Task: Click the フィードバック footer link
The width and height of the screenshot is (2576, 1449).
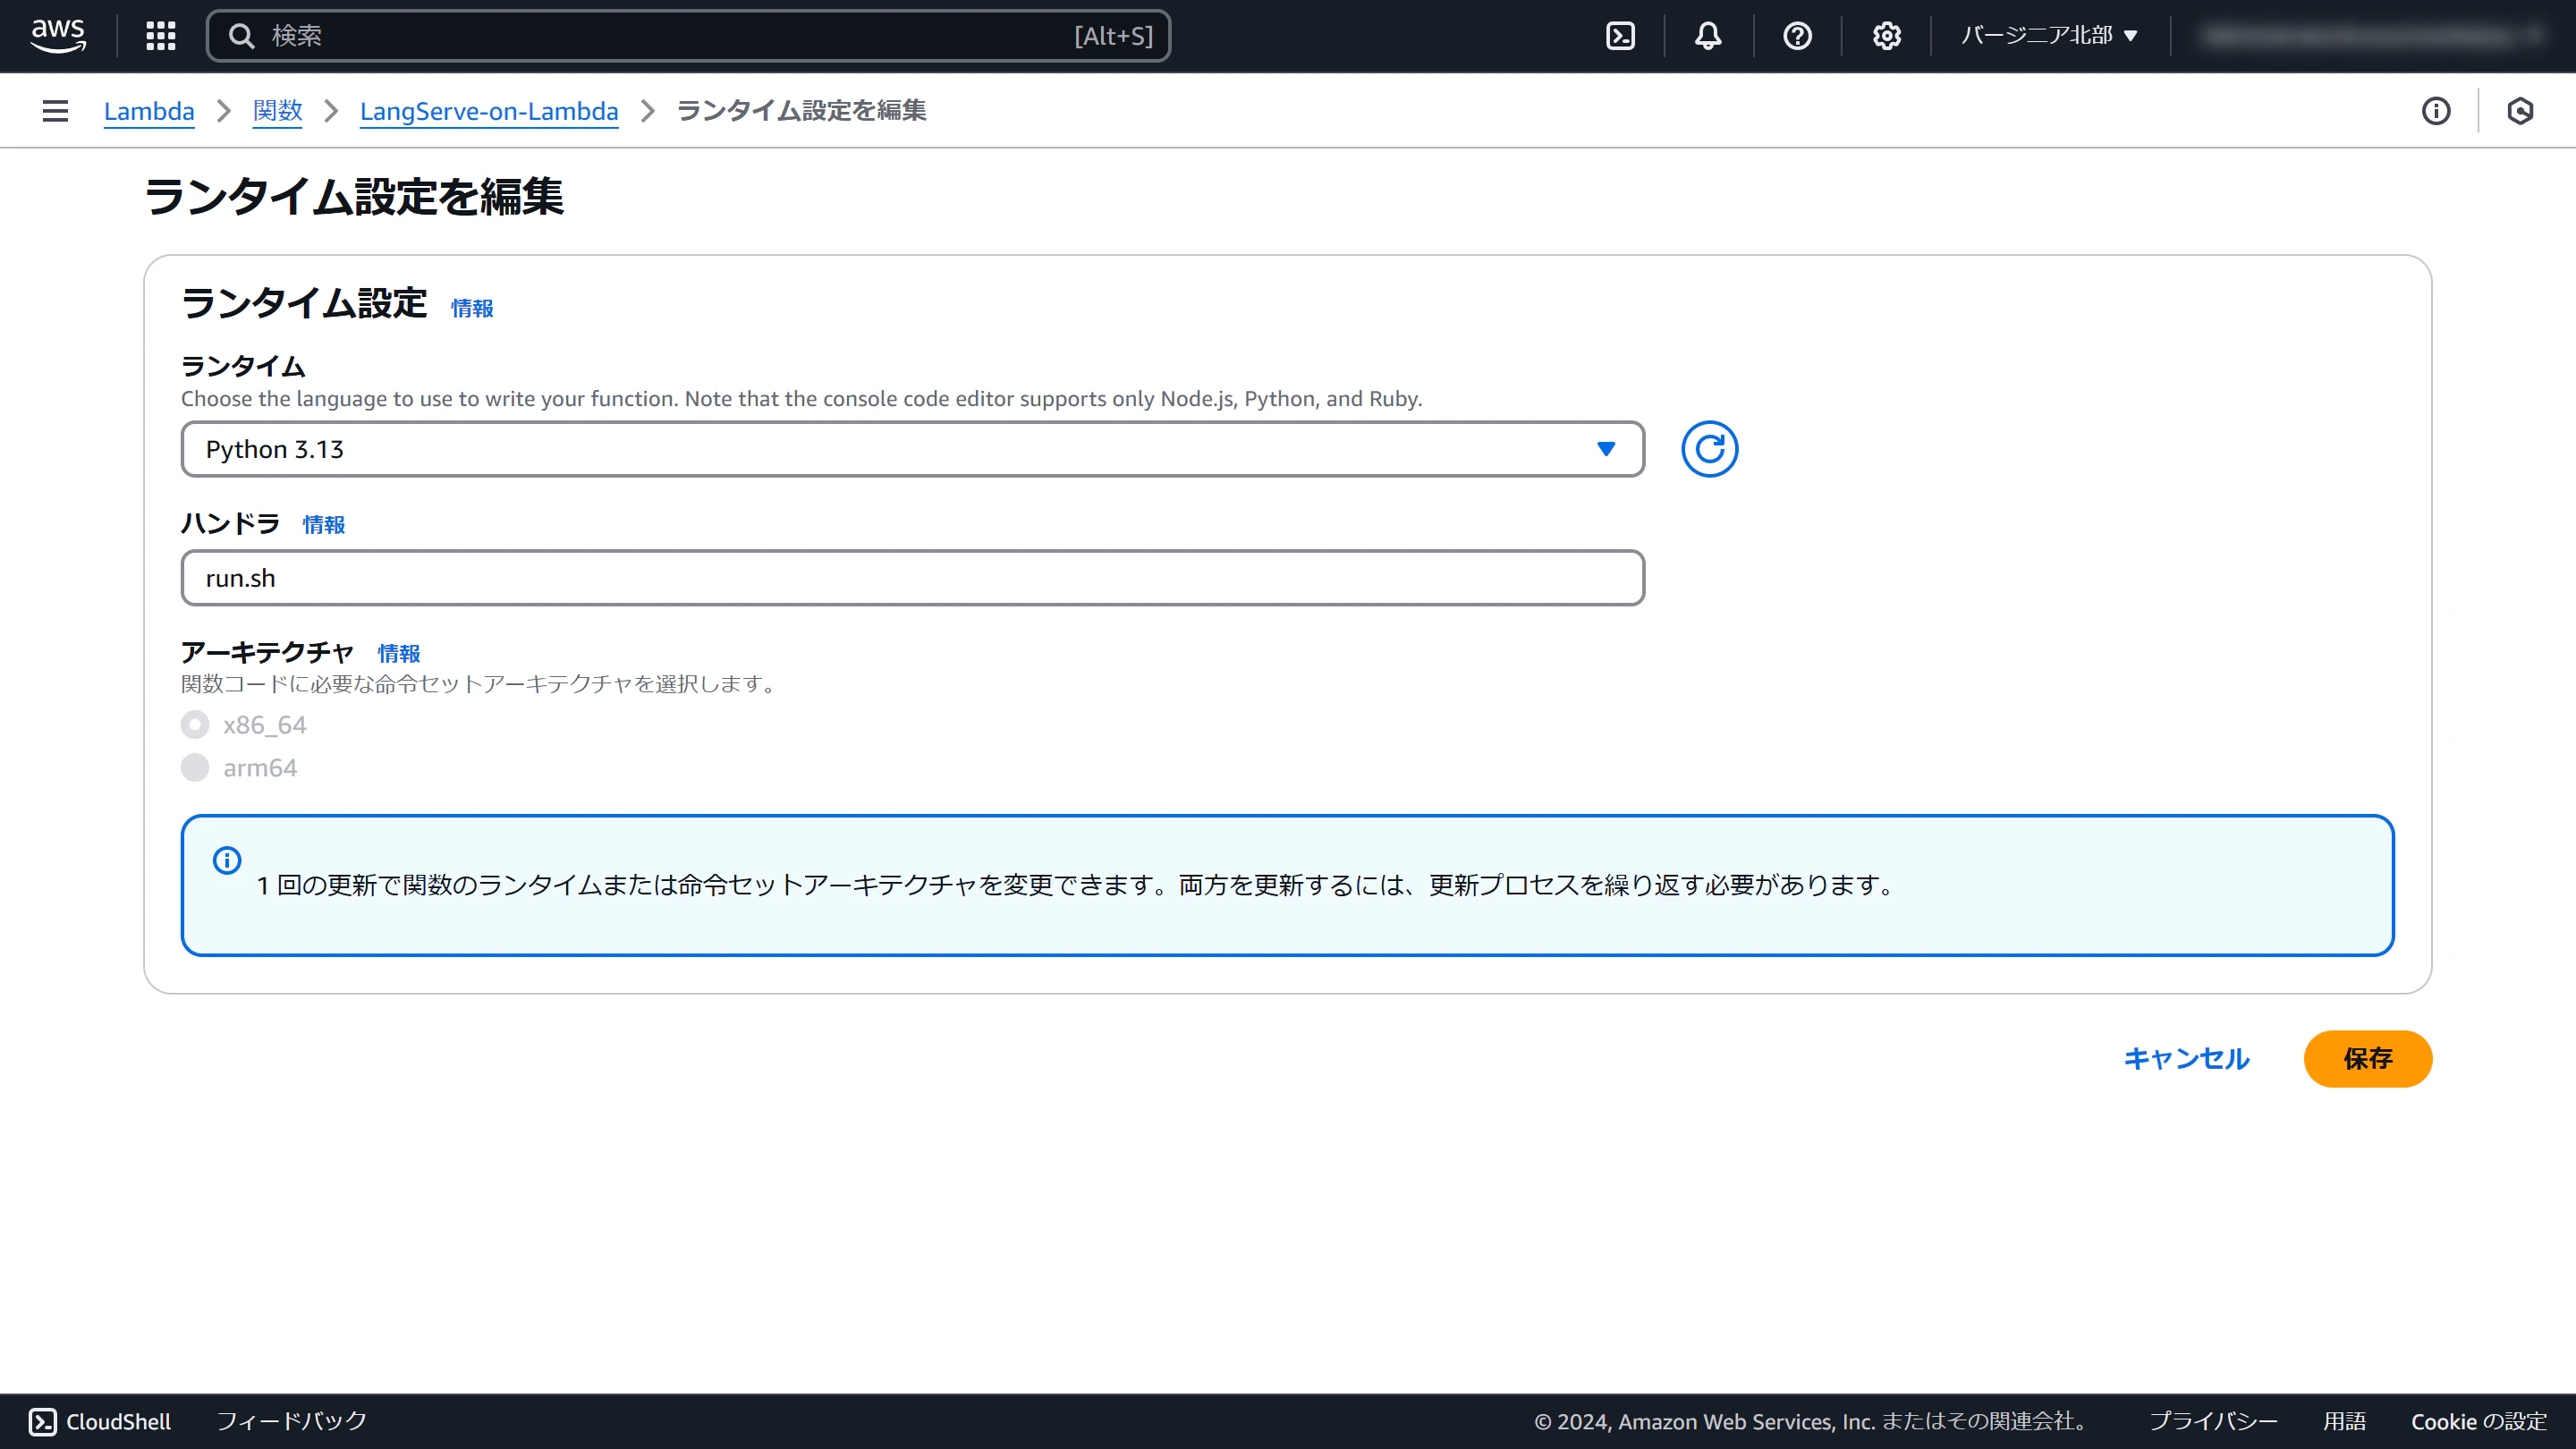Action: [x=292, y=1421]
